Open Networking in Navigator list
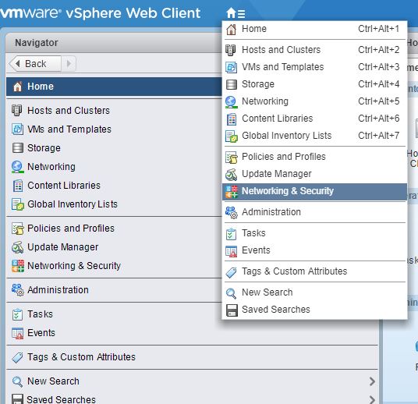Viewport: 418px width, 404px height. [x=114, y=167]
